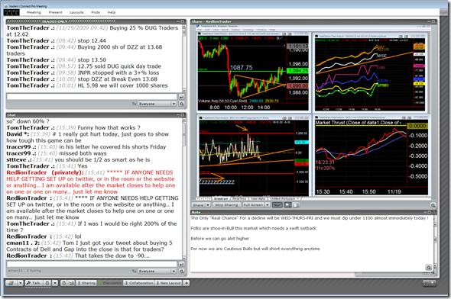Image resolution: width=451 pixels, height=299 pixels.
Task: Click the layout sync icon in bottom bar
Action: 71,283
